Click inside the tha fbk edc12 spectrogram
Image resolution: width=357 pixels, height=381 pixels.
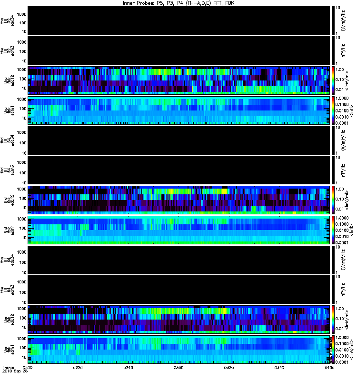179,80
